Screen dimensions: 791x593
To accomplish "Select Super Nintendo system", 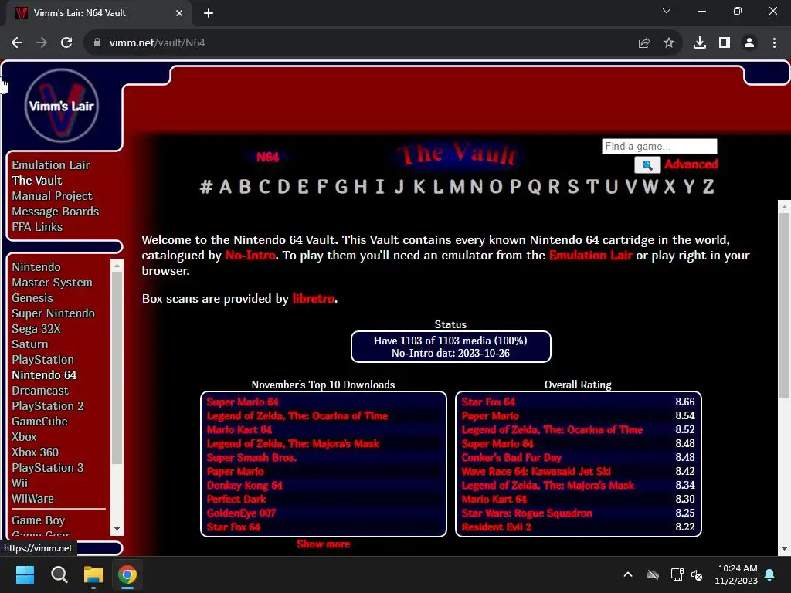I will (53, 313).
